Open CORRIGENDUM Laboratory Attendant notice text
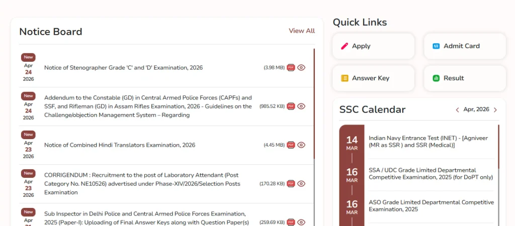Viewport: 515px width, 226px height. (x=142, y=184)
